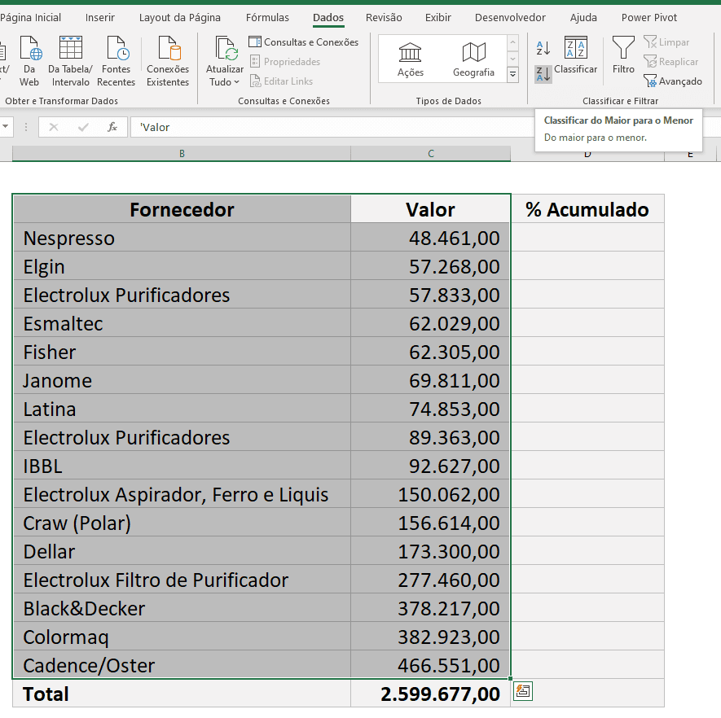
Task: Open the Ajuda tab
Action: pos(583,17)
